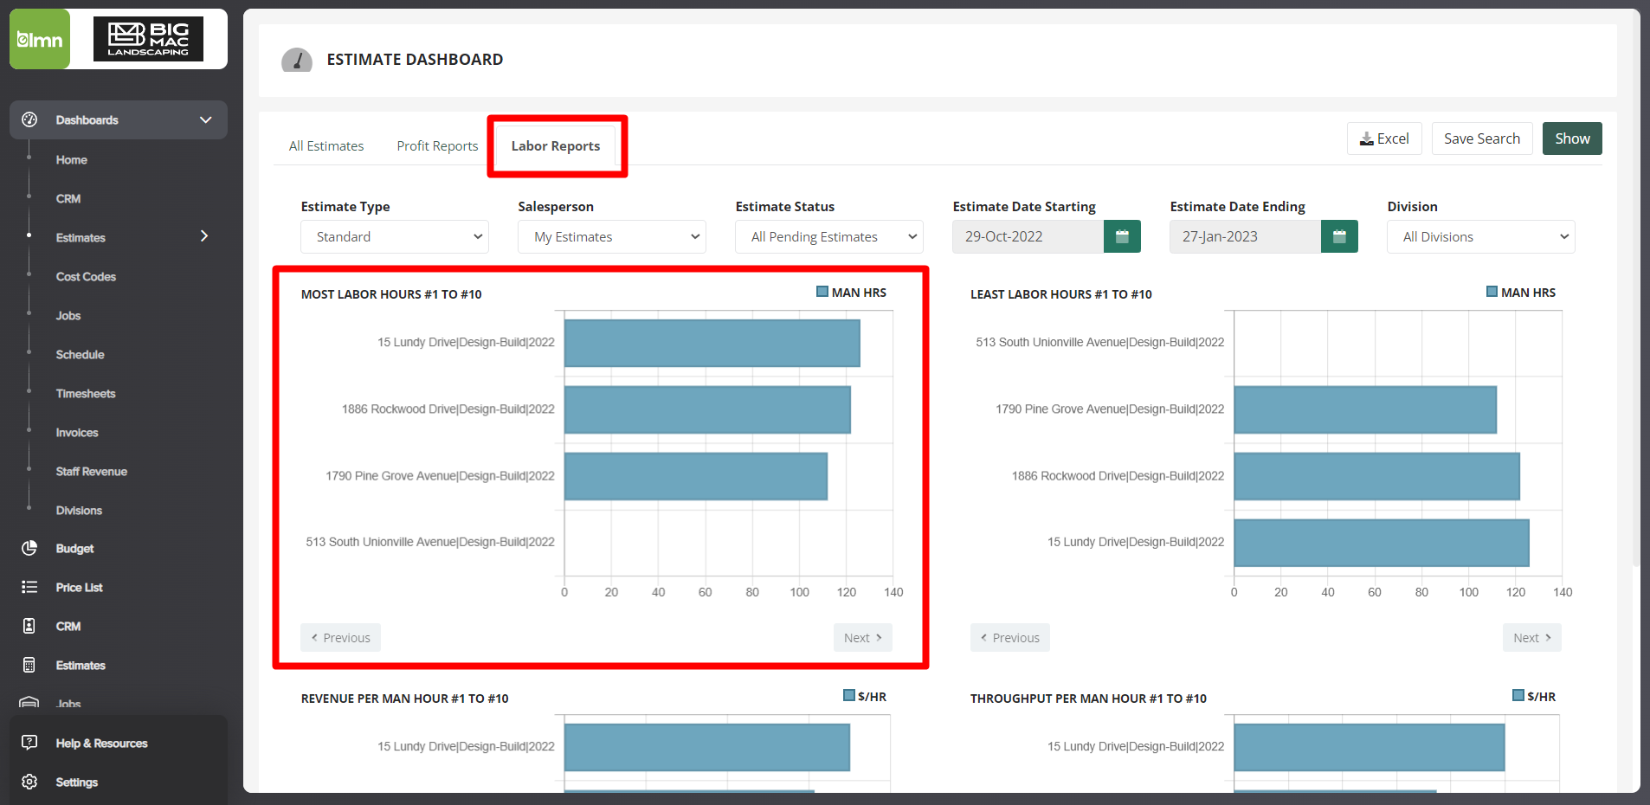Click the LMN green logo icon

point(40,39)
